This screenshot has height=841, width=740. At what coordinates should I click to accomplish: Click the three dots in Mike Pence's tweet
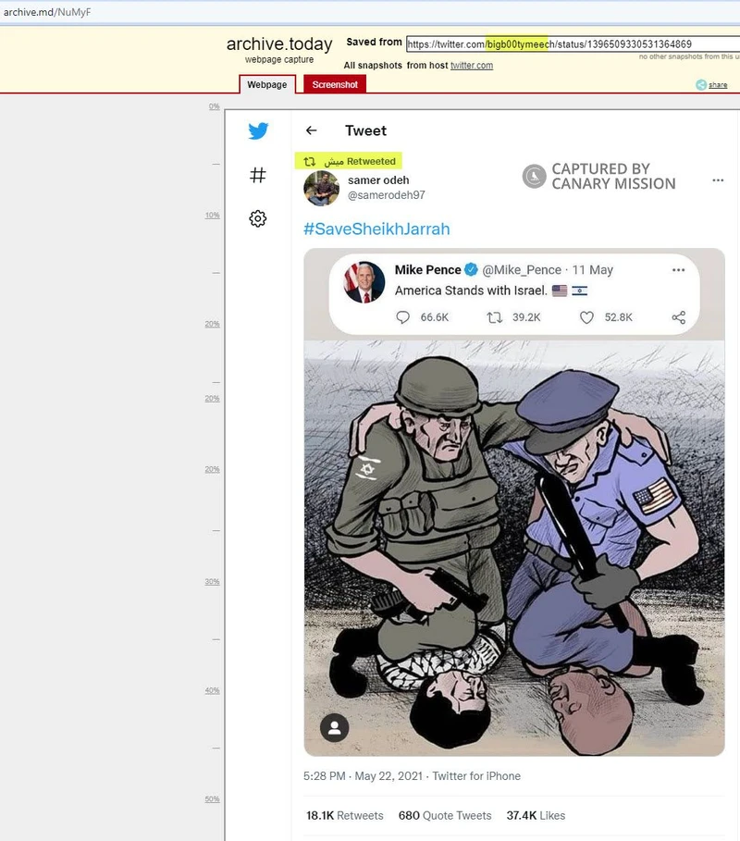coord(678,270)
